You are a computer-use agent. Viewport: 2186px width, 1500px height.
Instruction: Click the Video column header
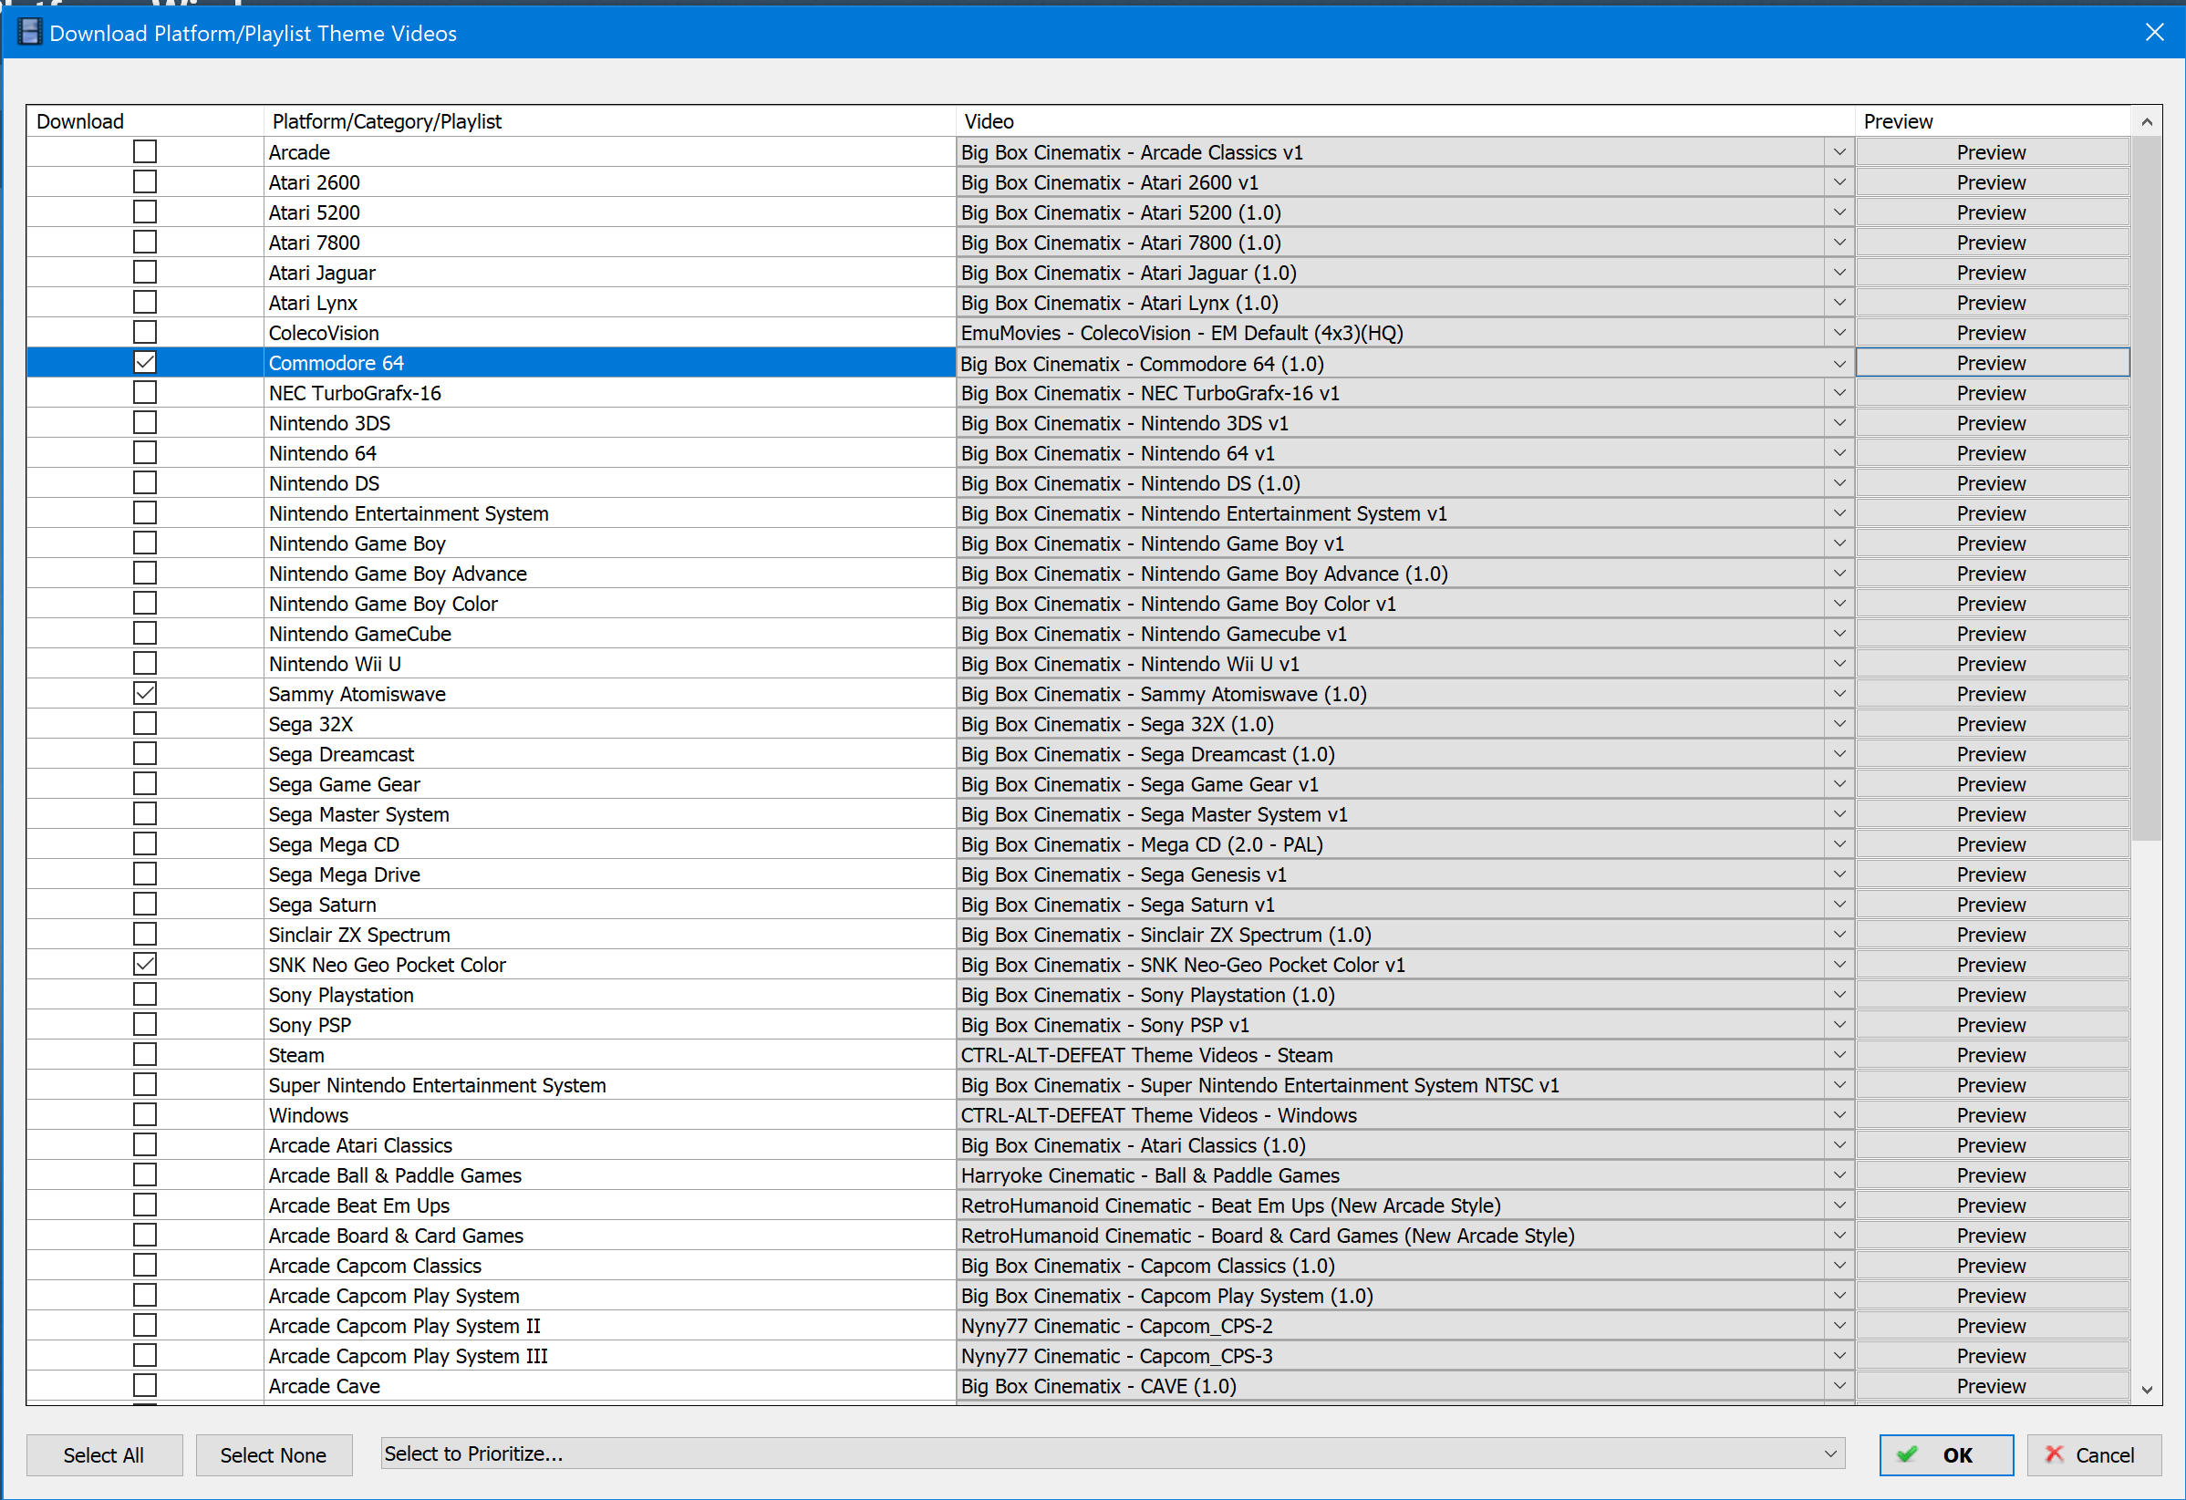pyautogui.click(x=1405, y=120)
